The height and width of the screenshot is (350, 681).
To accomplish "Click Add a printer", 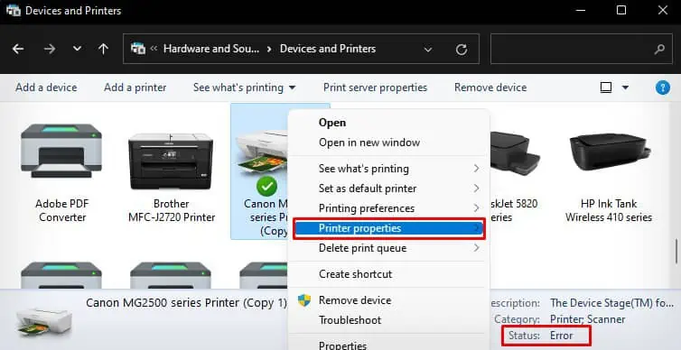I will 135,87.
